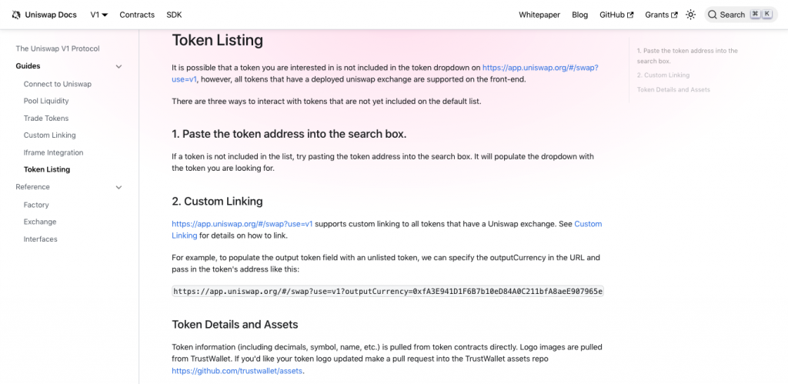
Task: Click the Grants external-link arrow icon
Action: pyautogui.click(x=674, y=15)
